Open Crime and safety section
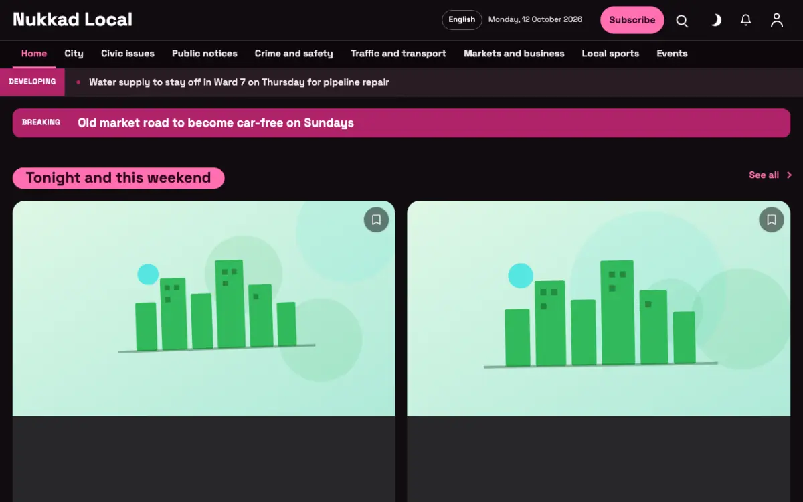The image size is (803, 502). [294, 54]
